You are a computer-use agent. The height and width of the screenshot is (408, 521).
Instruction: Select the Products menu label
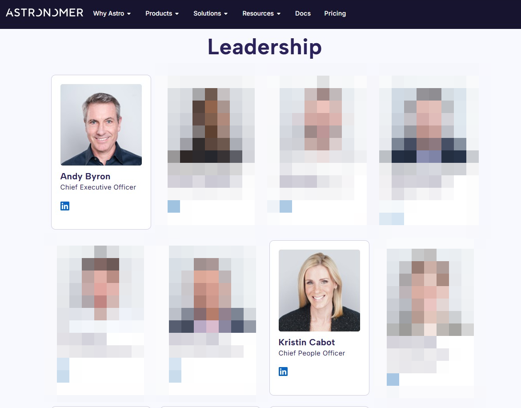click(x=159, y=13)
